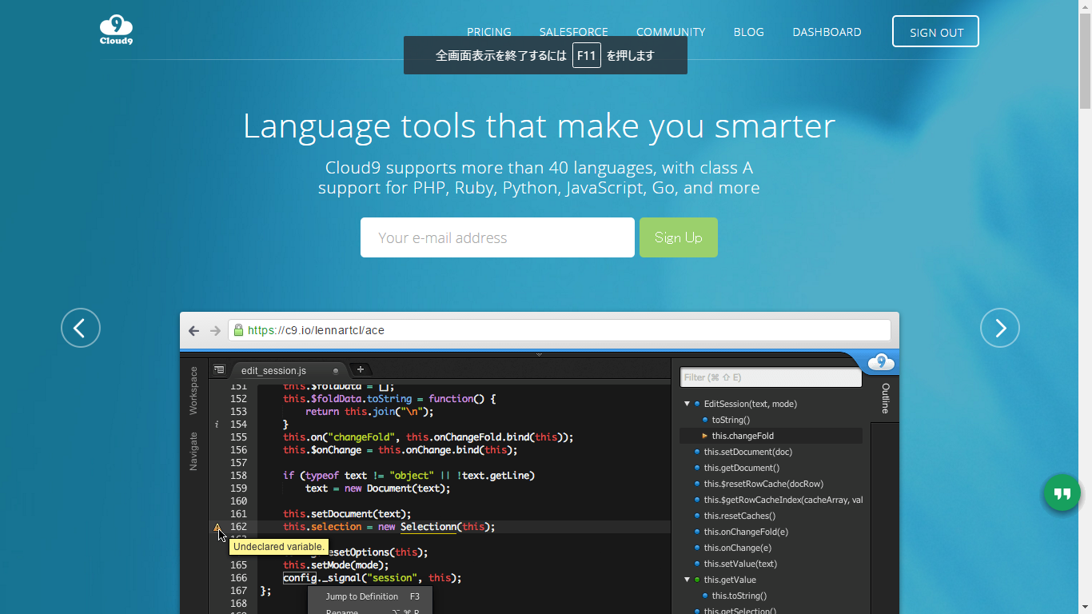Click the Language tools heading
This screenshot has height=614, width=1092.
539,126
